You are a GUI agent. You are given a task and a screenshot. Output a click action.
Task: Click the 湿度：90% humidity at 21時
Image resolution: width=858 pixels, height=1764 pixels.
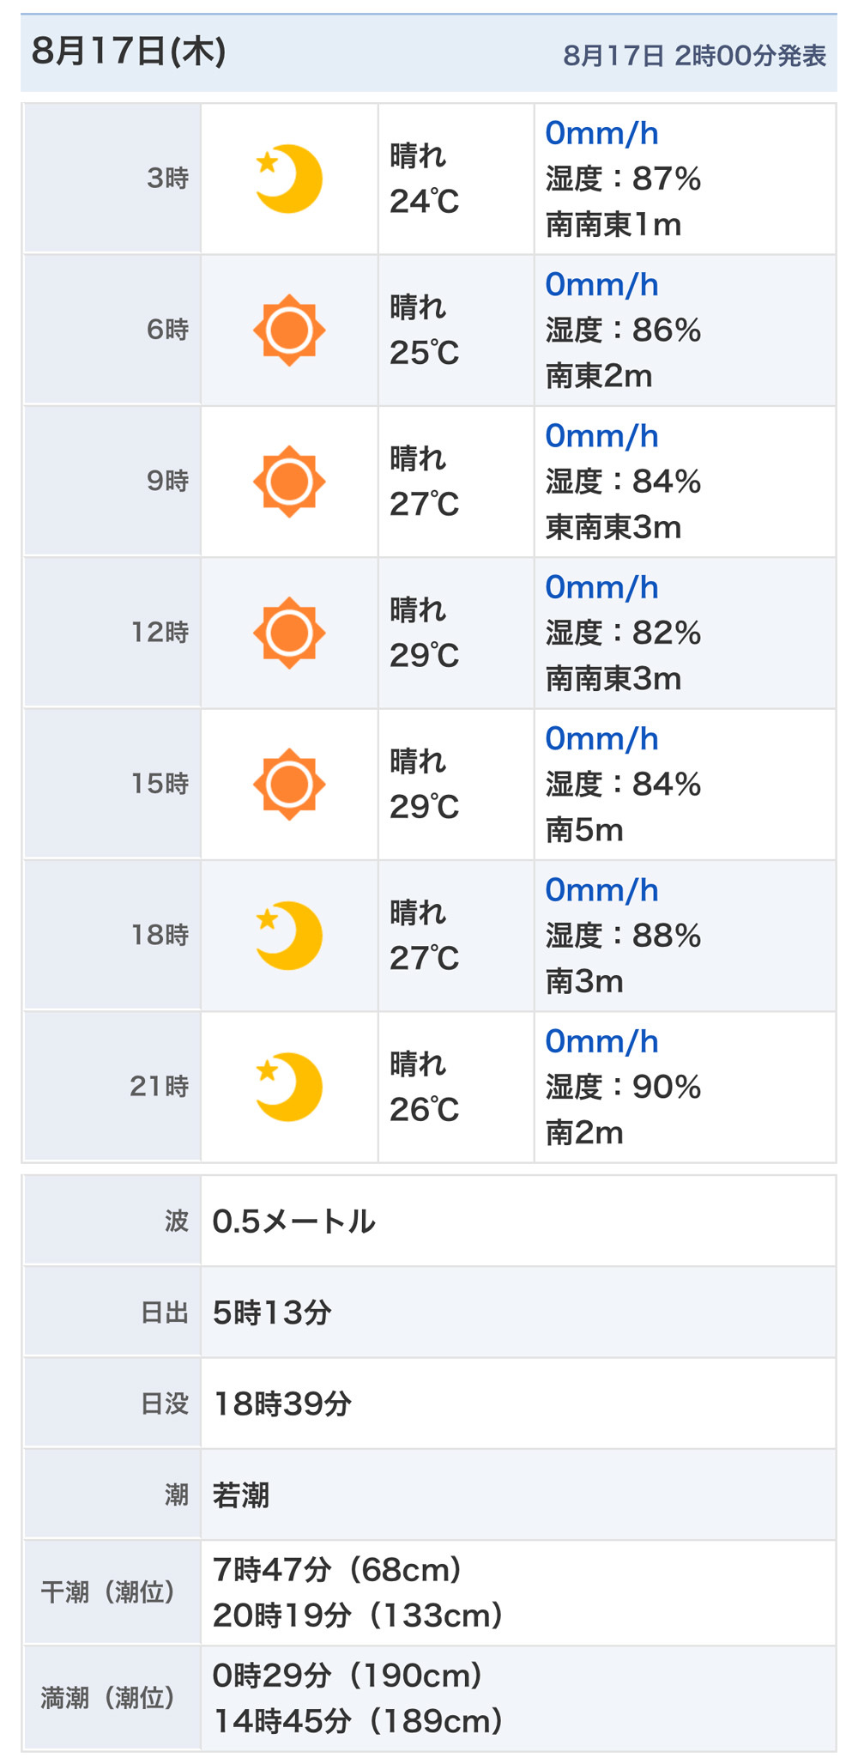click(x=624, y=1087)
